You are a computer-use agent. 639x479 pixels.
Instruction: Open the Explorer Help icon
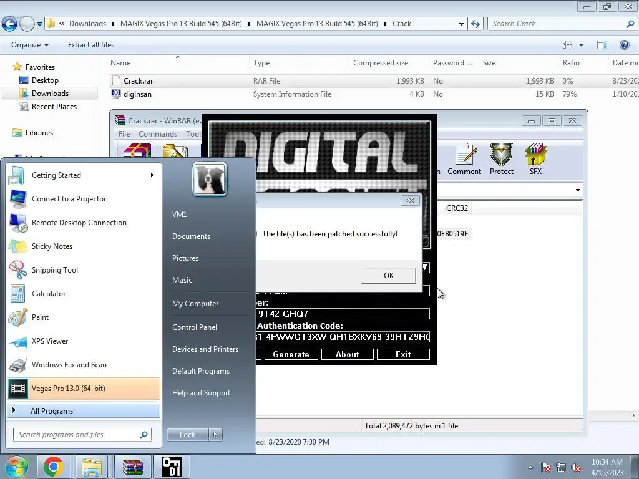pyautogui.click(x=624, y=45)
